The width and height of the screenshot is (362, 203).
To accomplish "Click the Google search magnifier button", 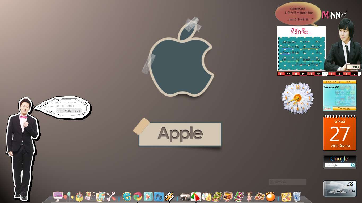I will click(x=353, y=165).
